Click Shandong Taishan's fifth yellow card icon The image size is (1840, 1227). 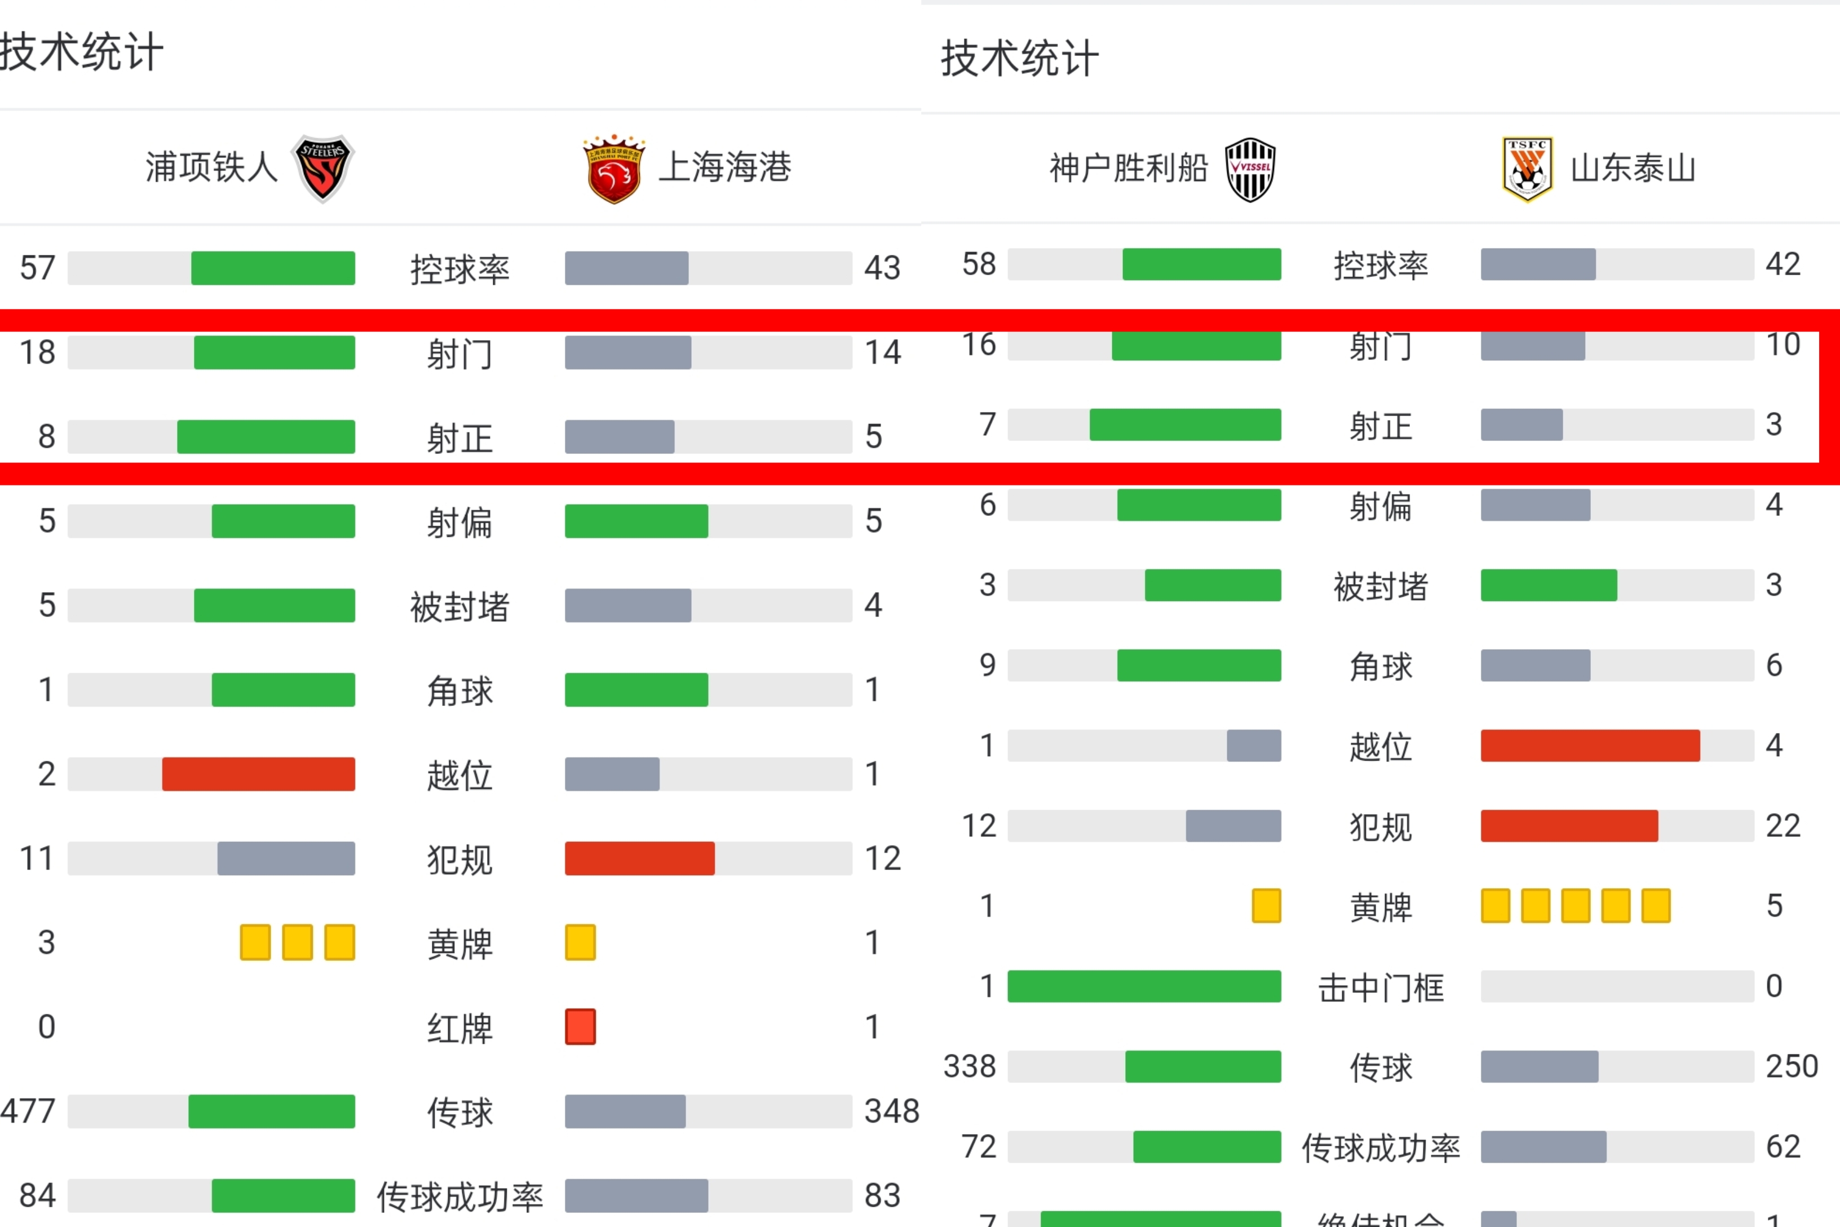pos(1655,906)
